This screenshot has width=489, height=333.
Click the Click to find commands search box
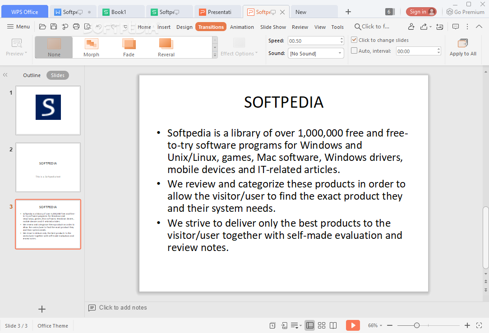pyautogui.click(x=372, y=27)
